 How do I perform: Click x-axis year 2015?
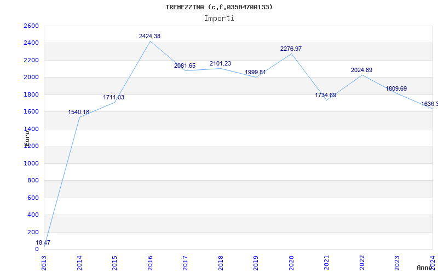(115, 263)
